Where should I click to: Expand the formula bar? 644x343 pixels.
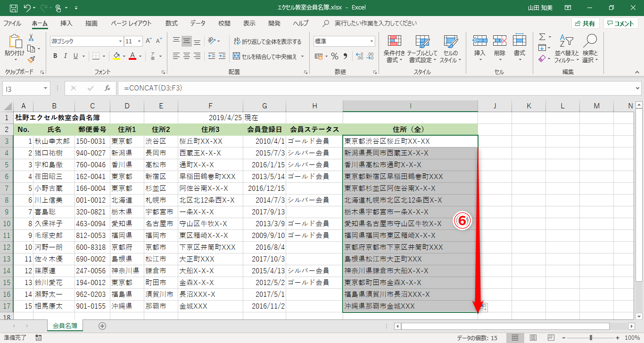pos(638,88)
